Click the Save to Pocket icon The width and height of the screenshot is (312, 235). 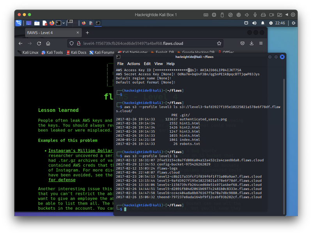(243, 43)
